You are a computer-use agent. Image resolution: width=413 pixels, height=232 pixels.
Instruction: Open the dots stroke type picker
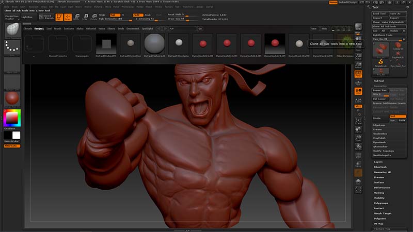click(x=11, y=47)
